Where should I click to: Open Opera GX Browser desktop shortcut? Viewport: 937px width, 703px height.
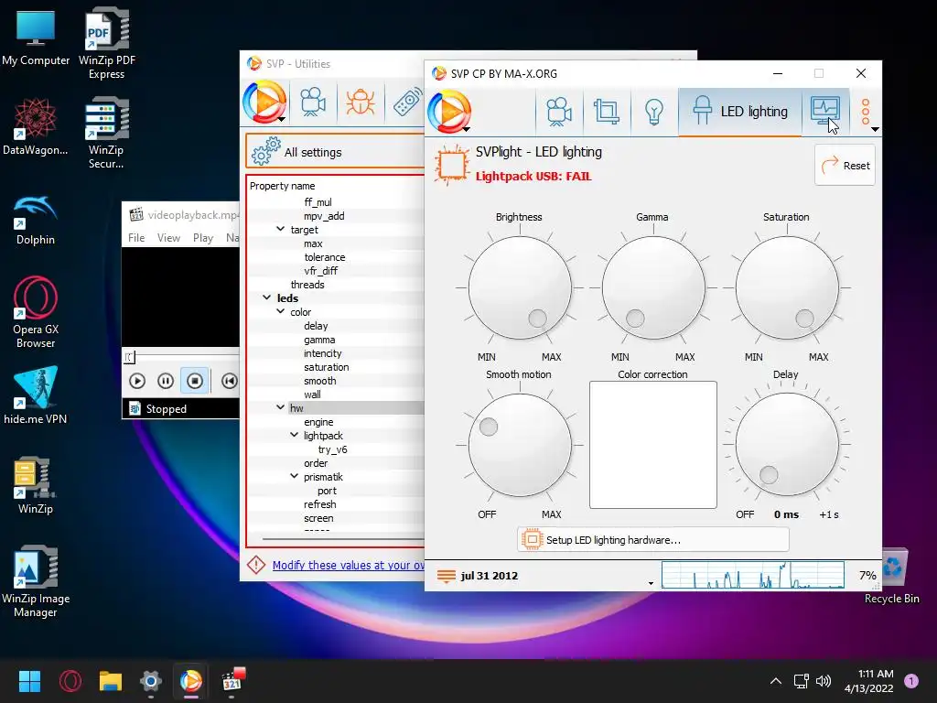click(36, 312)
